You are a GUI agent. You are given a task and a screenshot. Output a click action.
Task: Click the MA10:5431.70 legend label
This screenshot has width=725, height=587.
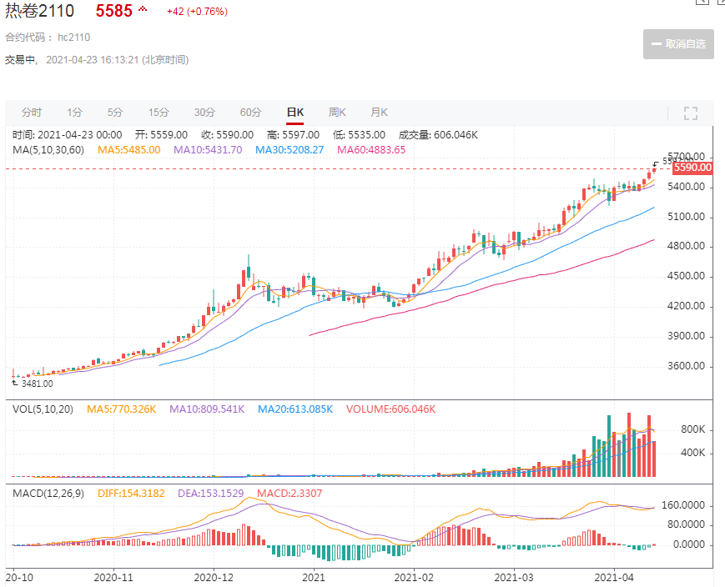point(208,150)
